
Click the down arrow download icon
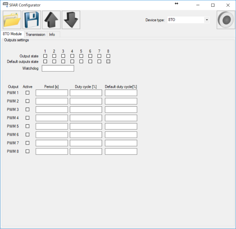(71, 20)
